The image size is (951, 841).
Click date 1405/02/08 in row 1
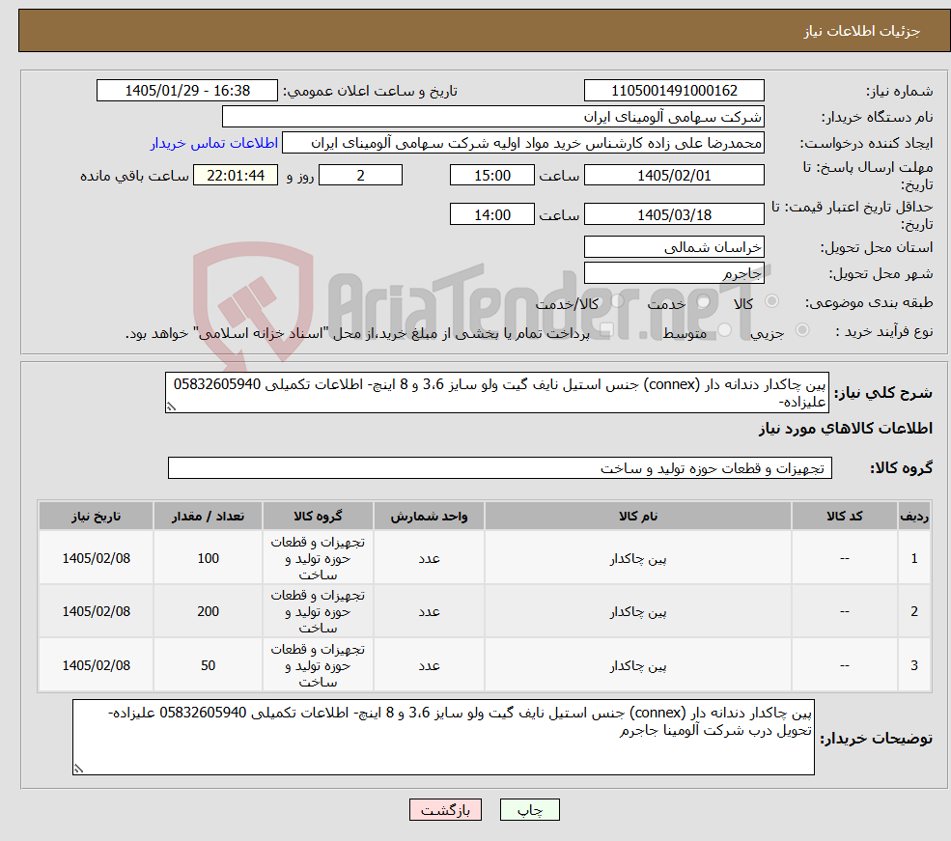tap(96, 558)
